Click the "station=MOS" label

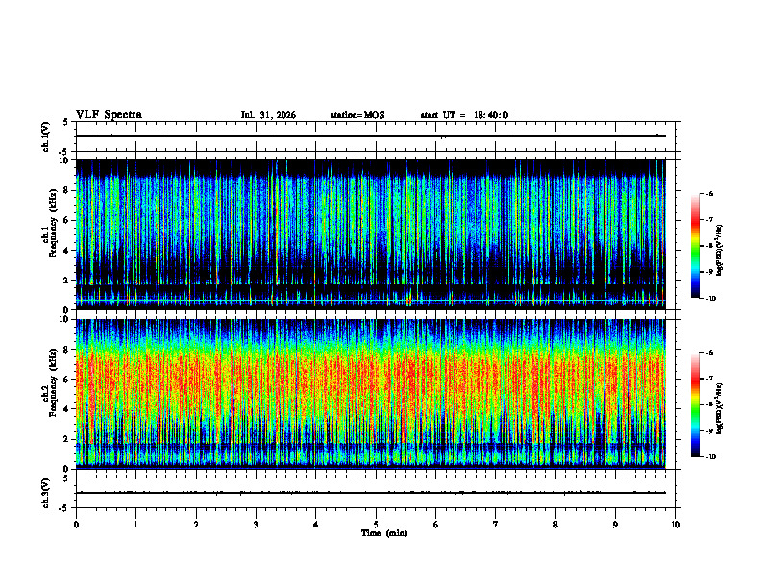357,115
